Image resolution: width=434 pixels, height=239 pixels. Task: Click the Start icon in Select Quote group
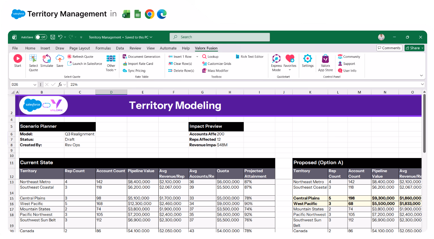point(18,61)
